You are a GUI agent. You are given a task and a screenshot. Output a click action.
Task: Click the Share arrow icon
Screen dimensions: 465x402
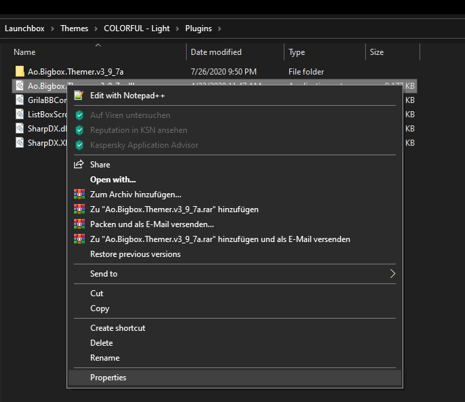click(79, 165)
